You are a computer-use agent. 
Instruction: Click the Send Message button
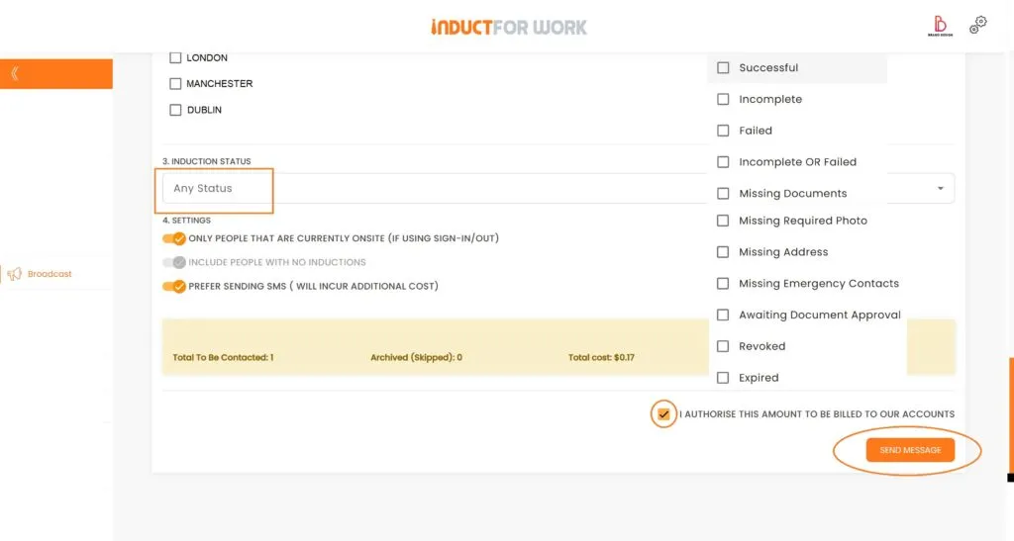pyautogui.click(x=910, y=450)
